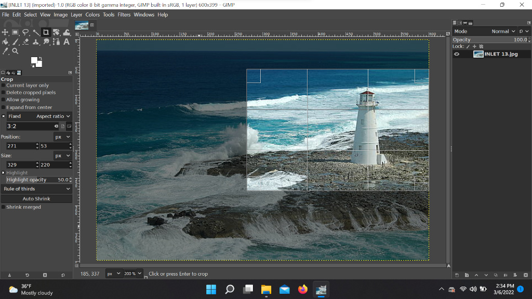The width and height of the screenshot is (532, 299).
Task: Toggle the Fixed aspect ratio checkbox
Action: coord(3,116)
